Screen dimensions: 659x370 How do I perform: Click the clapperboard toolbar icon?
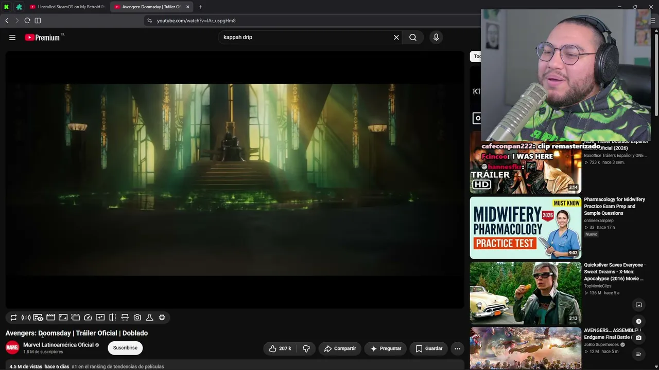(x=50, y=318)
